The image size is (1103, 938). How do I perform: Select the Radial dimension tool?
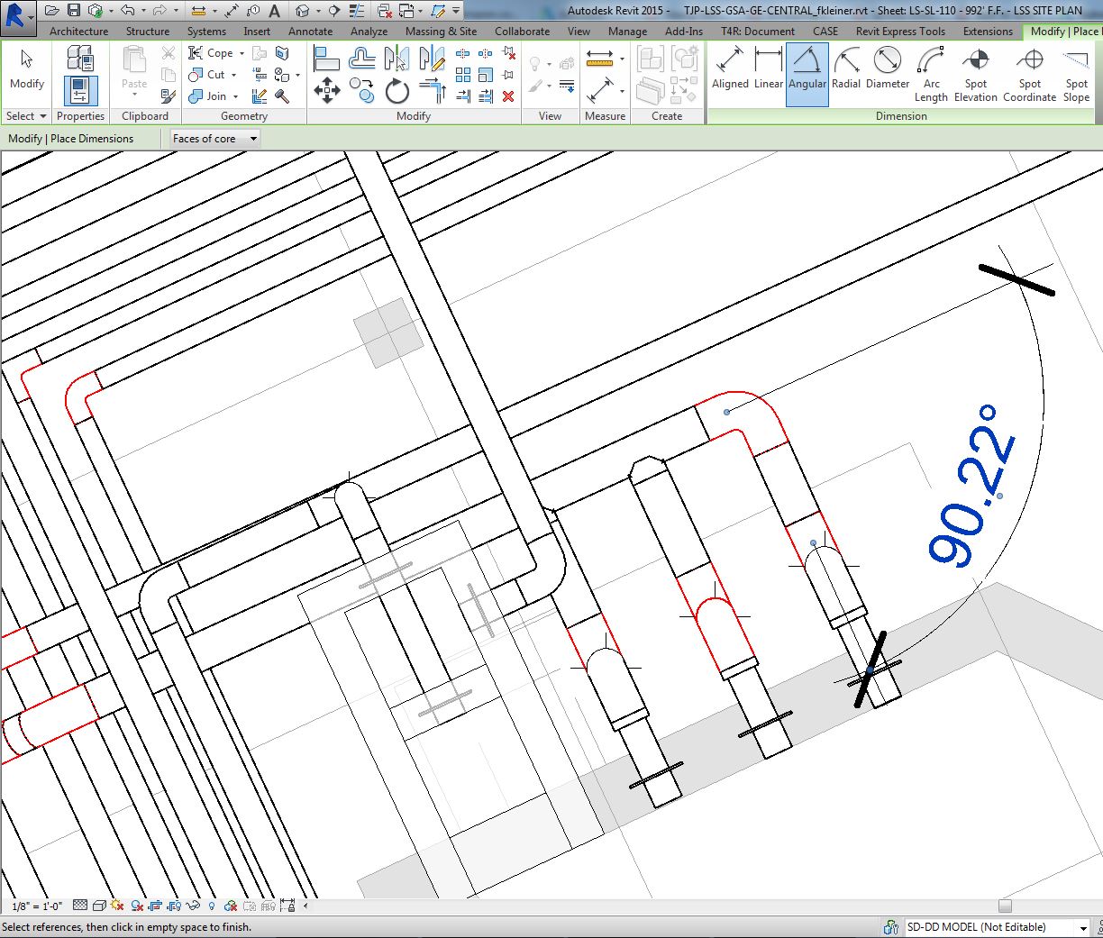point(845,72)
